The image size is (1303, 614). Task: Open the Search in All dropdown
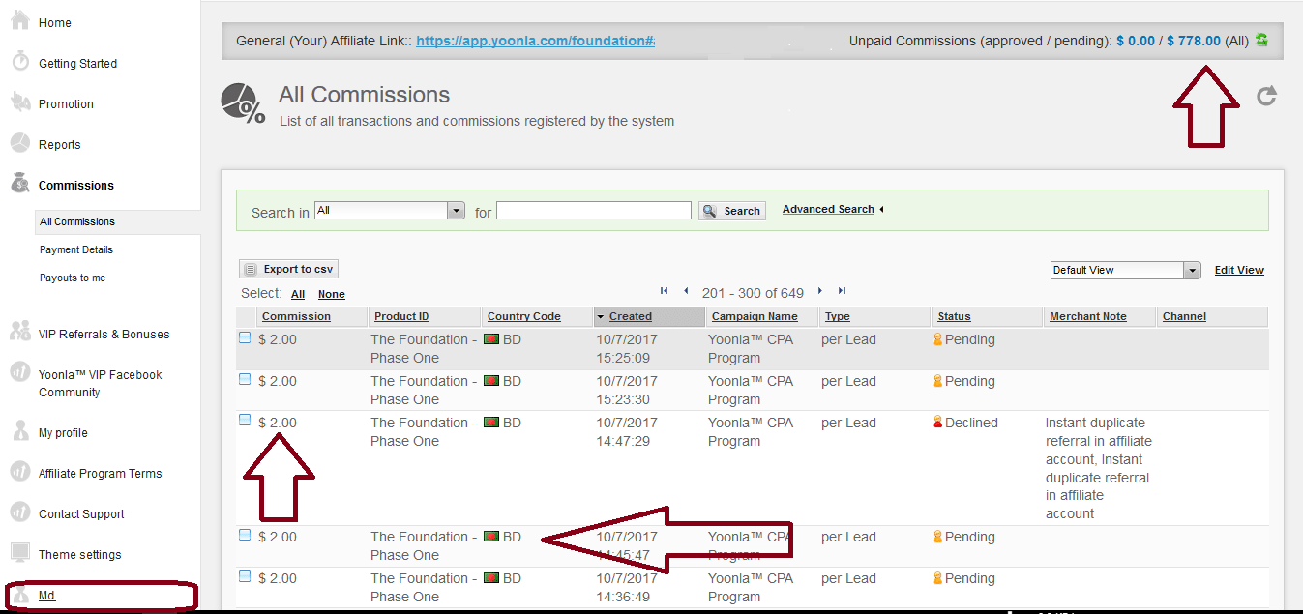point(390,210)
